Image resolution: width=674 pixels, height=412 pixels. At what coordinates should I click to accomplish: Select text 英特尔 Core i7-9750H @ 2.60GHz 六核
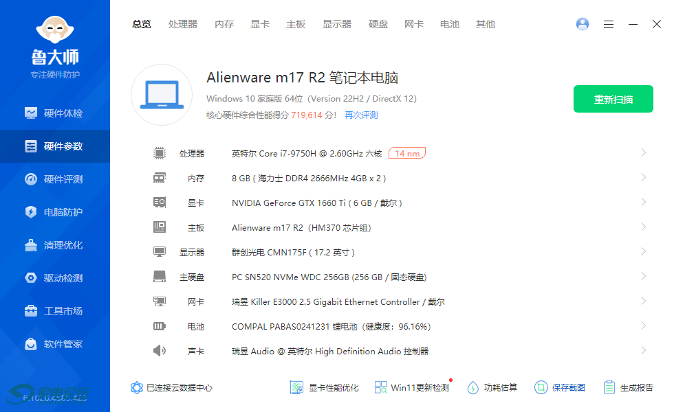[307, 154]
